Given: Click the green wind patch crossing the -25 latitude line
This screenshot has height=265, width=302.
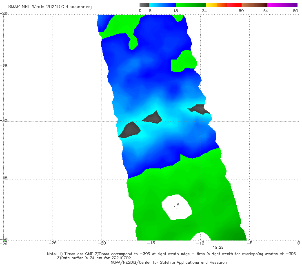Looking at the screenshot, I should pyautogui.click(x=184, y=61).
